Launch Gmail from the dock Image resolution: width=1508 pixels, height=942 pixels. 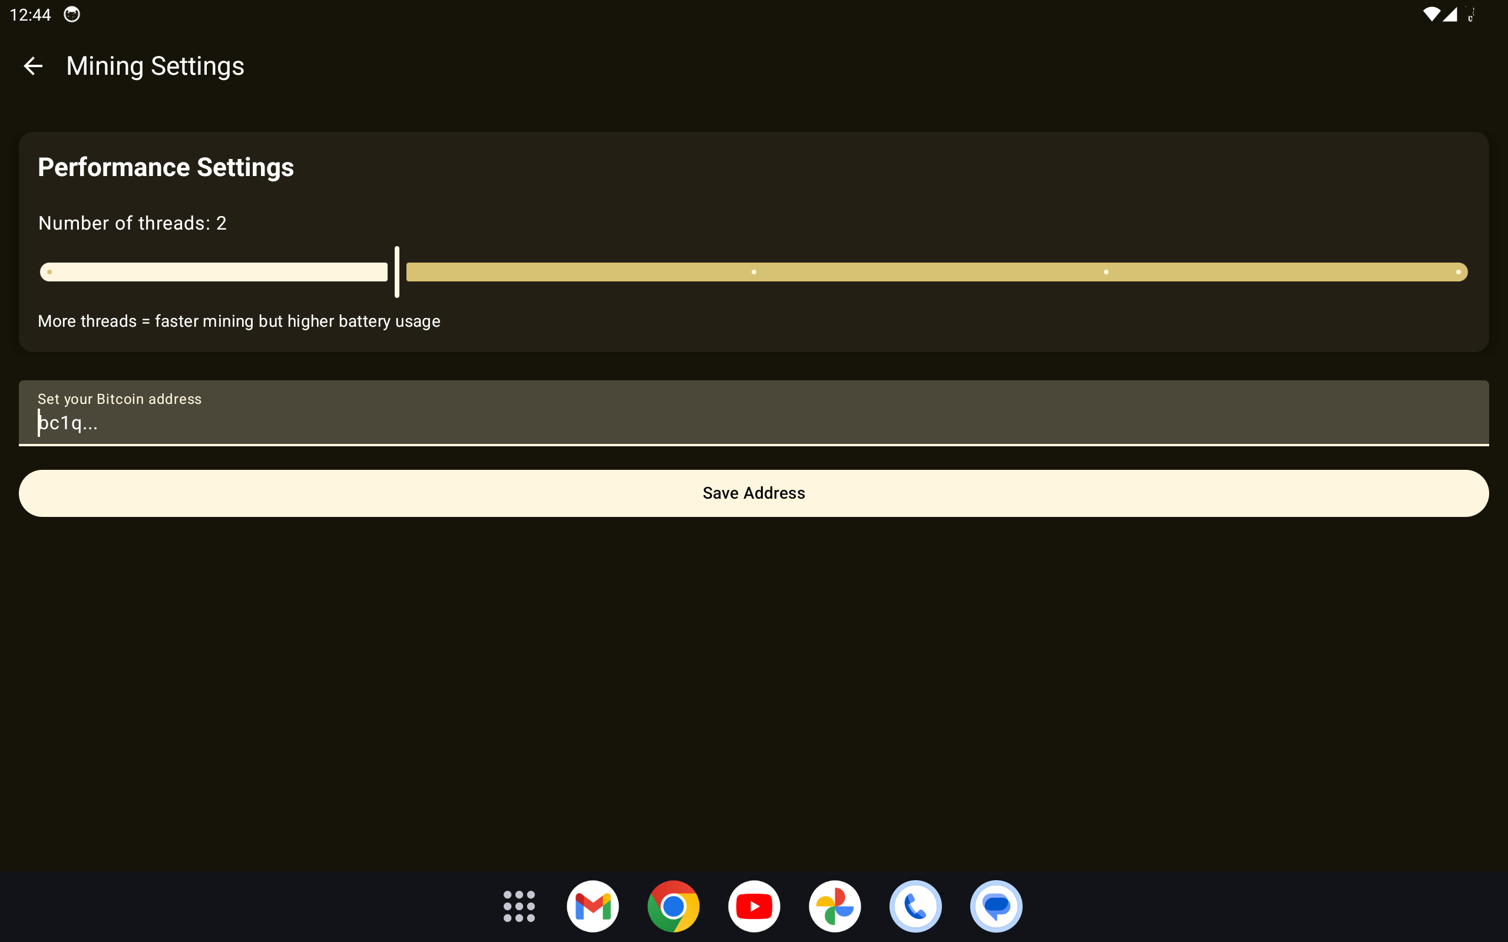593,906
